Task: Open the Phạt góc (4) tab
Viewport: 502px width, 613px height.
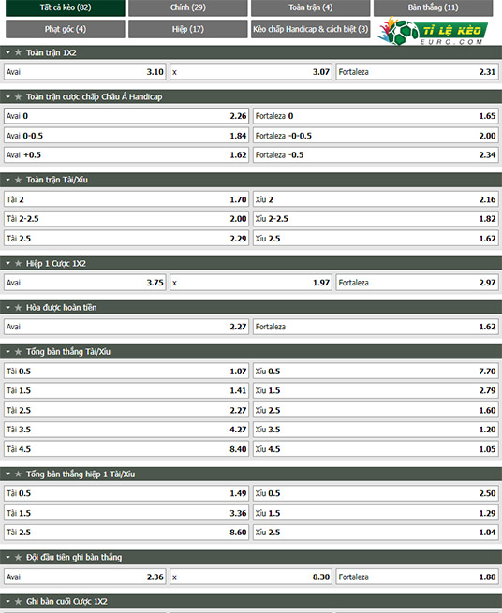Action: click(66, 29)
